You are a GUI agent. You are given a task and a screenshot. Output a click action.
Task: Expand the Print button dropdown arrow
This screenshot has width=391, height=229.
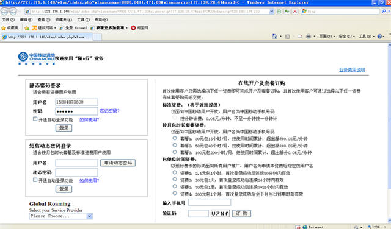coord(314,37)
